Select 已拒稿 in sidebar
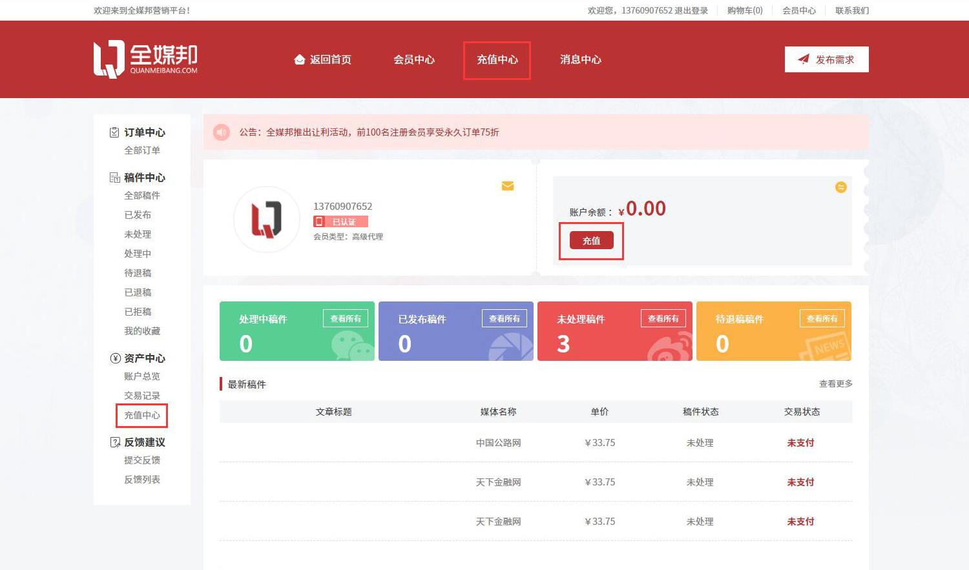Image resolution: width=969 pixels, height=570 pixels. (138, 312)
